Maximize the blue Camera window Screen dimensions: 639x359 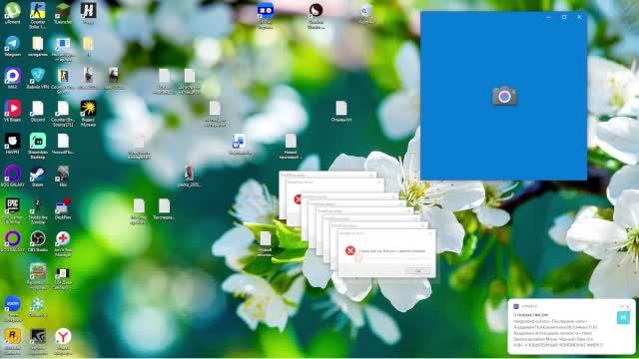point(564,18)
